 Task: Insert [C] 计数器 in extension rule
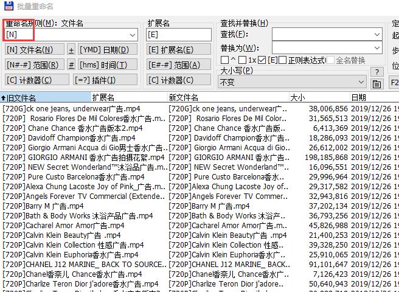tap(179, 80)
